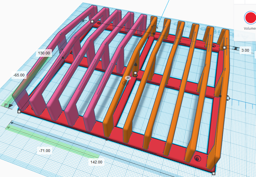Edit the 3.00 height field
Viewport: 256px width, 177px height.
click(245, 50)
